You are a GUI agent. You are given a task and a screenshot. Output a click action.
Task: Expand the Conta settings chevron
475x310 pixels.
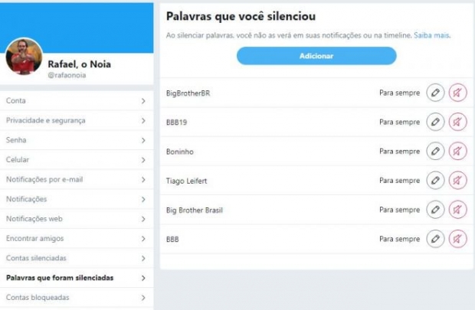[x=143, y=101]
